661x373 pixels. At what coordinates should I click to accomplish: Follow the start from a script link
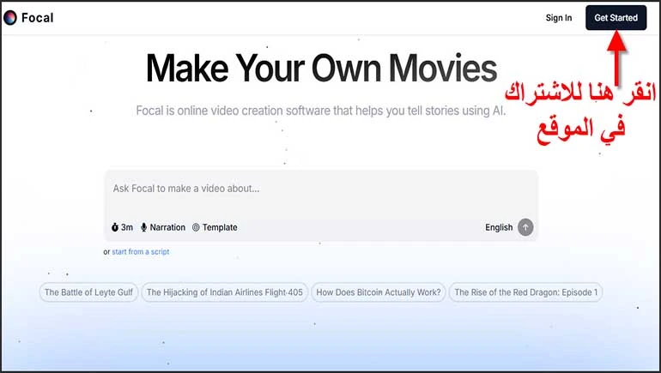coord(141,252)
